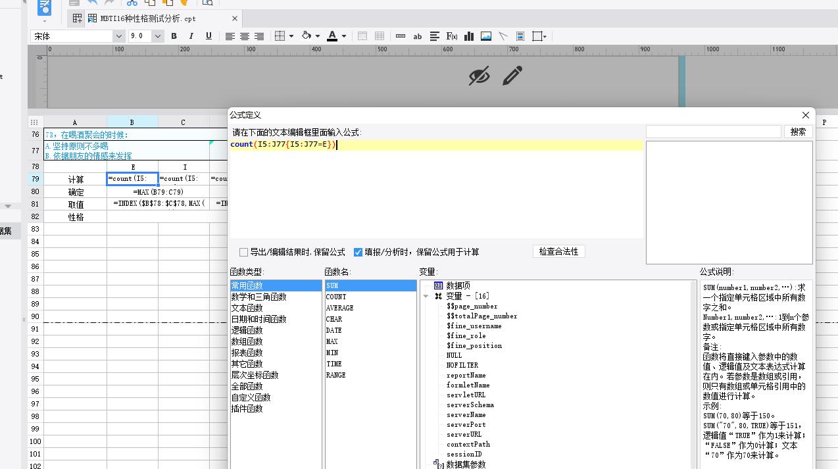Align cell text to the left
The height and width of the screenshot is (469, 838).
coord(230,36)
